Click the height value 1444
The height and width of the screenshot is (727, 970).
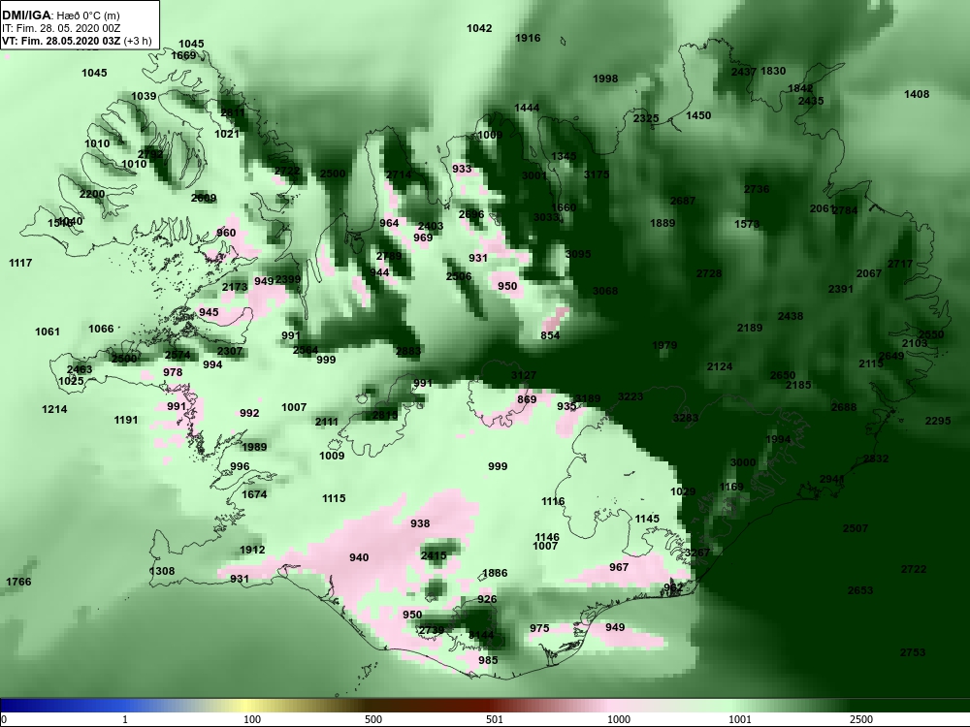tap(527, 109)
